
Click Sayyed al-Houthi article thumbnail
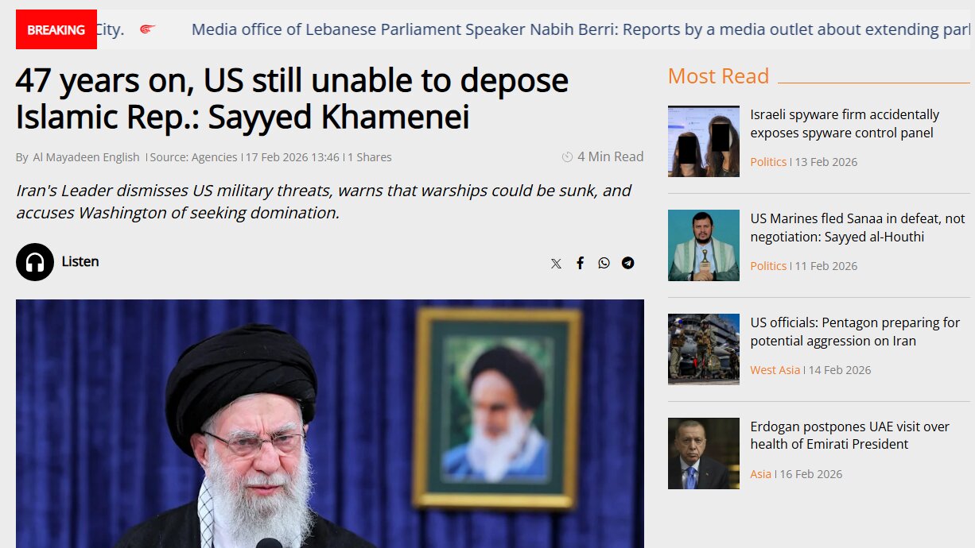(704, 245)
